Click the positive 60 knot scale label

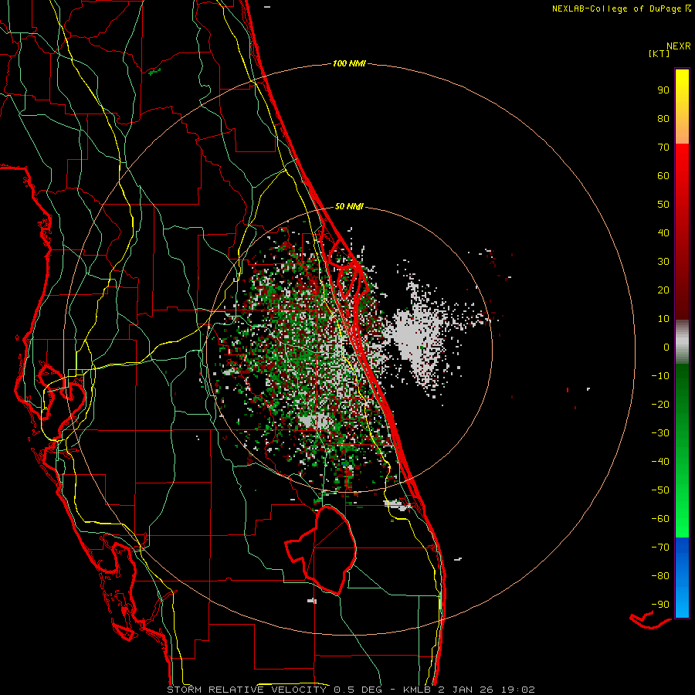point(663,176)
